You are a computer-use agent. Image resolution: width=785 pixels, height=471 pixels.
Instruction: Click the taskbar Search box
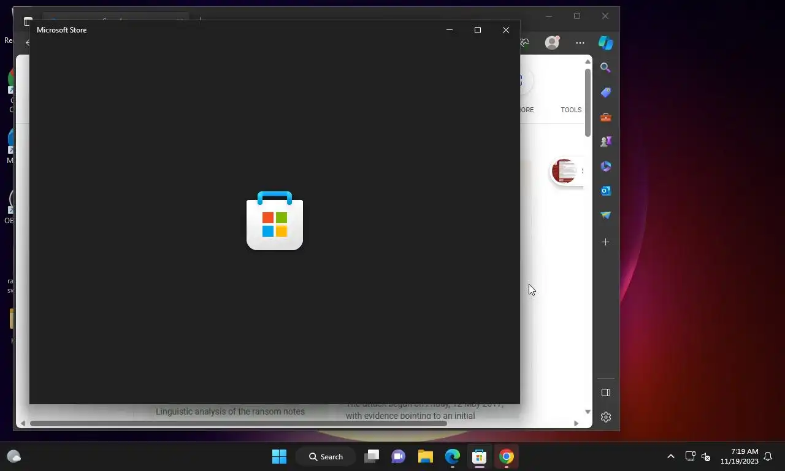tap(327, 456)
